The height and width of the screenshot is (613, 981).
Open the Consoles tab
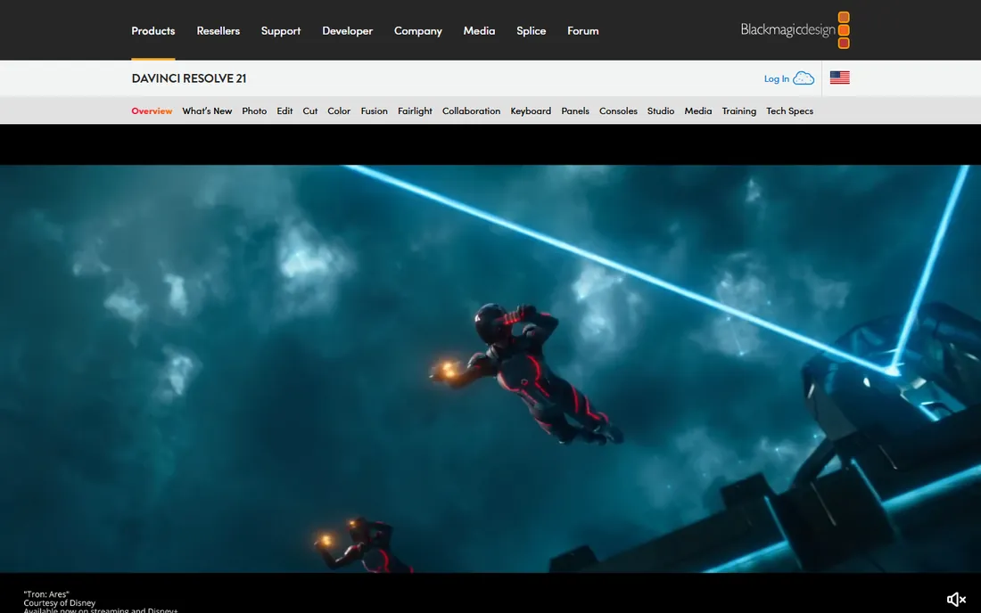[x=618, y=110]
